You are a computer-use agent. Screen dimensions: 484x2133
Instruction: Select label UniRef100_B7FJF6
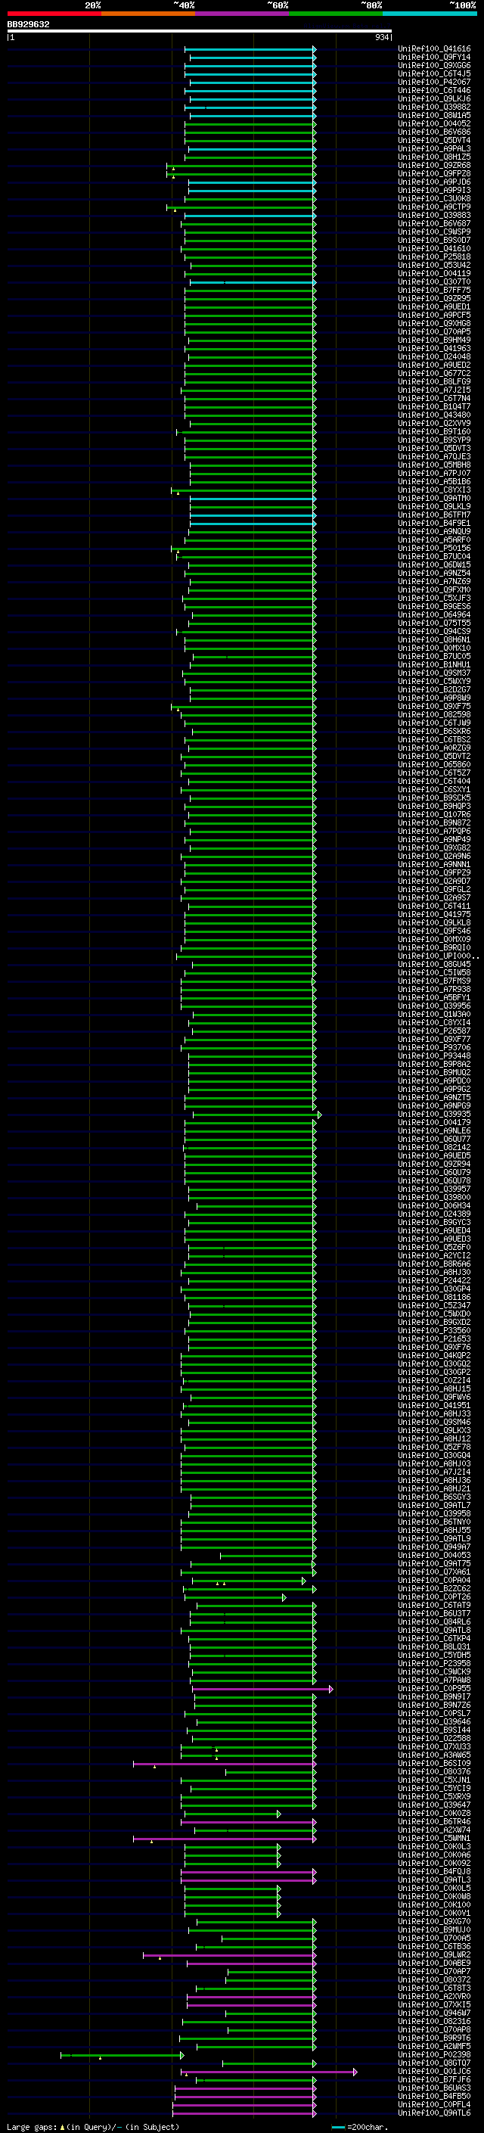(433, 2080)
